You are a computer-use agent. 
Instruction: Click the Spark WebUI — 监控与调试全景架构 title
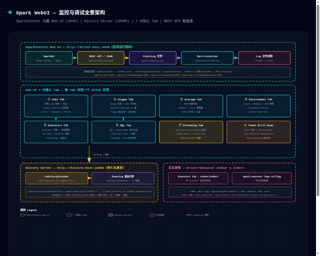click(61, 13)
